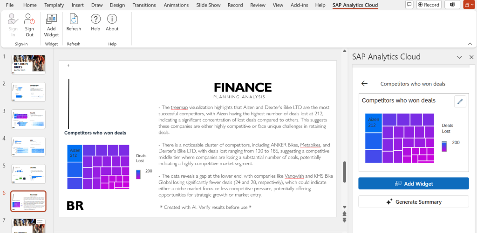Viewport: 477px width, 233px height.
Task: Click 'Created with AI' disclaimer text
Action: 205,207
